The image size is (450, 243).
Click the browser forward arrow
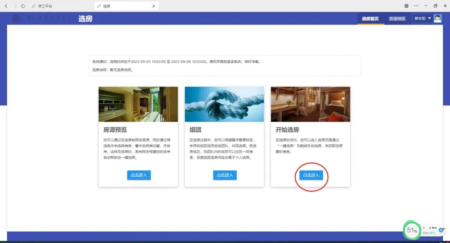(x=15, y=6)
